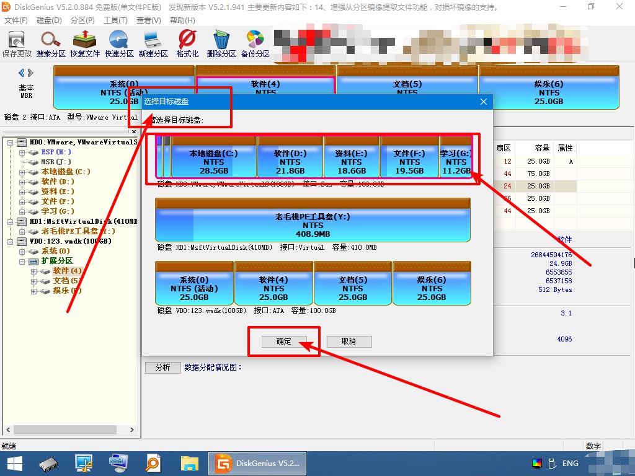
Task: Select 娱乐(6) on the main disk bar
Action: click(x=549, y=87)
